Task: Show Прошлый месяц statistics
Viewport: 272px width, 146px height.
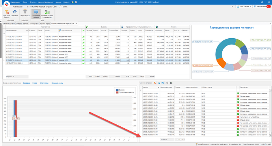Action: click(x=57, y=83)
